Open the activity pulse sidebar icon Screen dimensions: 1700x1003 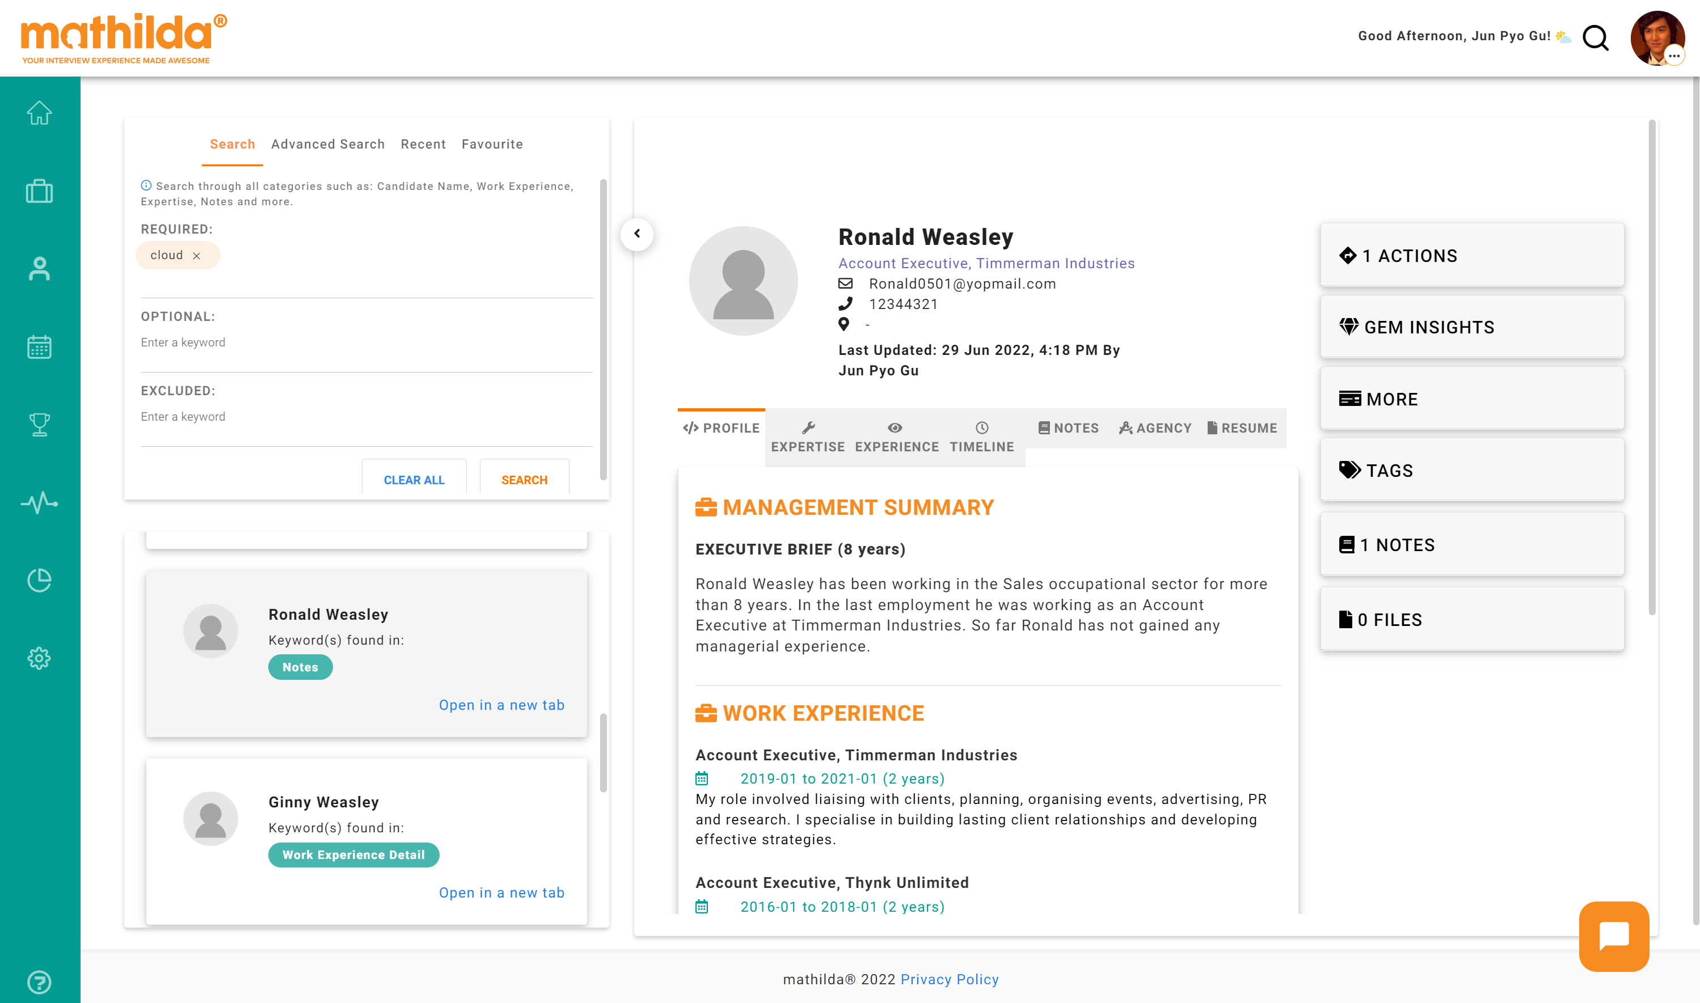click(x=39, y=502)
